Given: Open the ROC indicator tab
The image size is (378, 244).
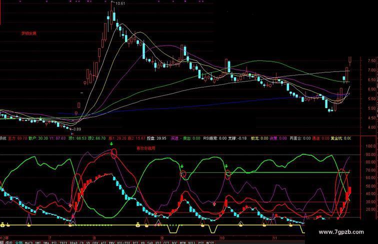Looking at the screenshot, I should pos(174,242).
